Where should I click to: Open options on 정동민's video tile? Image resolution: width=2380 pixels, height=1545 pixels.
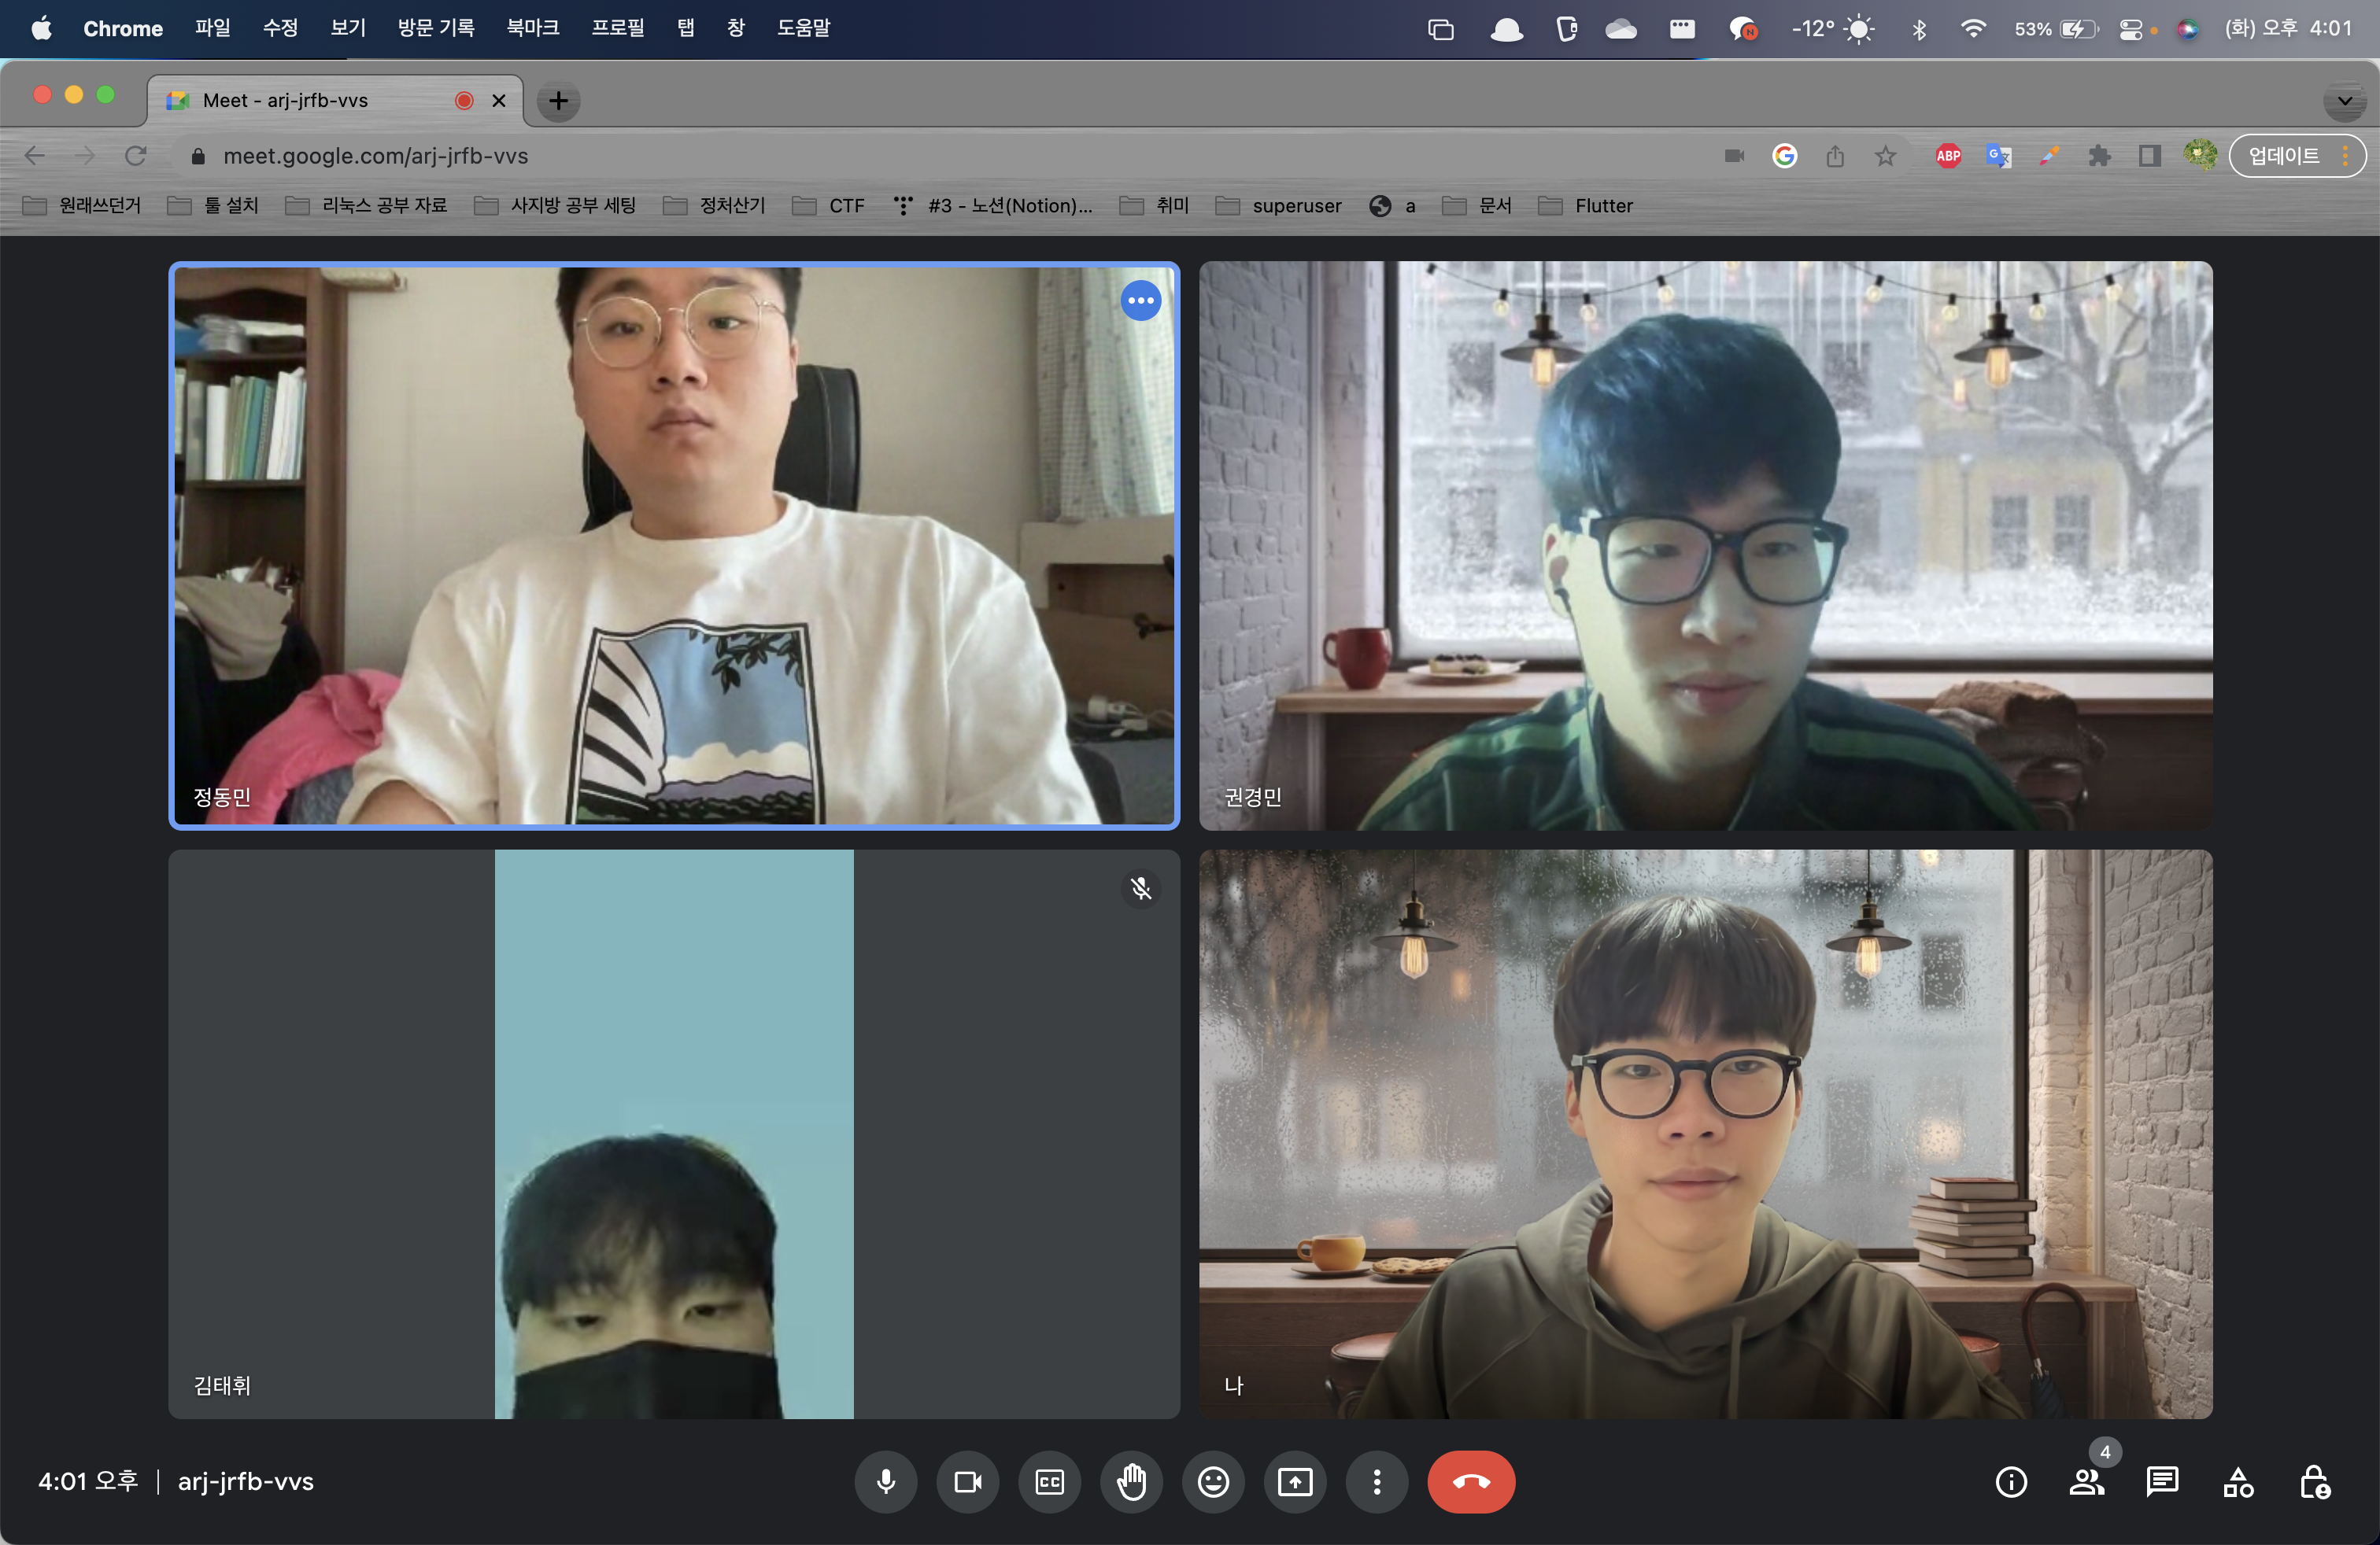point(1141,300)
